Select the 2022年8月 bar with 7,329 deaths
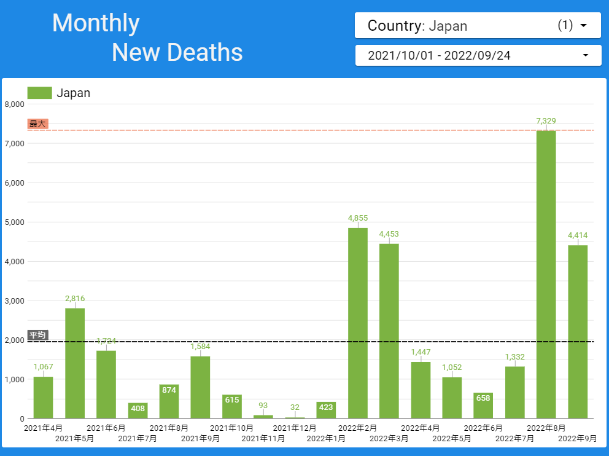Screen dimensions: 609x456 [x=546, y=275]
